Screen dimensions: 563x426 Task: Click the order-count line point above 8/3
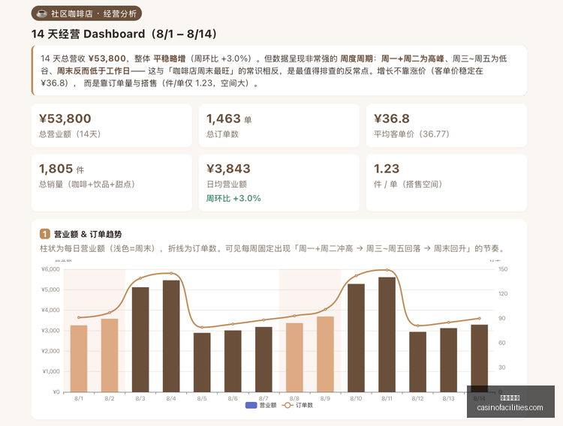(x=140, y=278)
